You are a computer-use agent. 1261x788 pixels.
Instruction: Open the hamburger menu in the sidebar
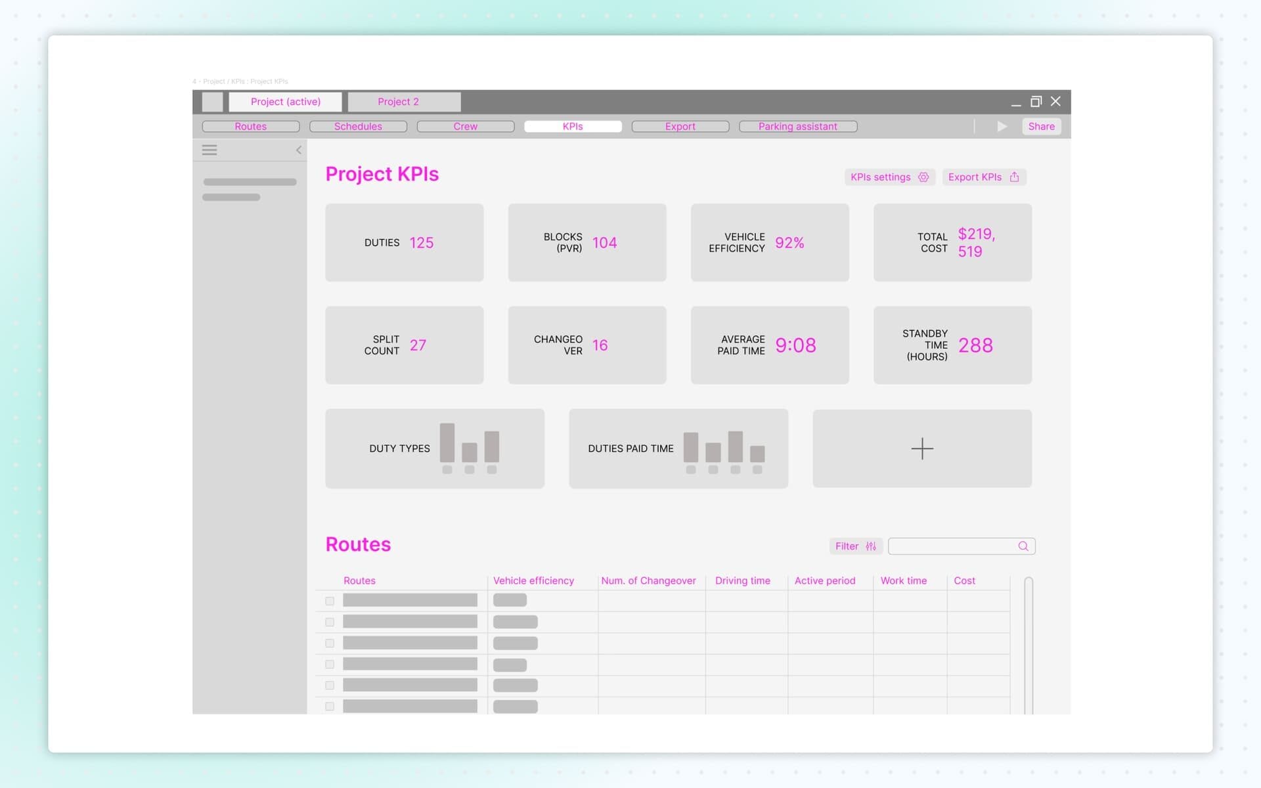210,150
